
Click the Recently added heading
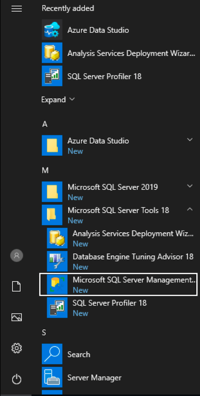pyautogui.click(x=68, y=8)
